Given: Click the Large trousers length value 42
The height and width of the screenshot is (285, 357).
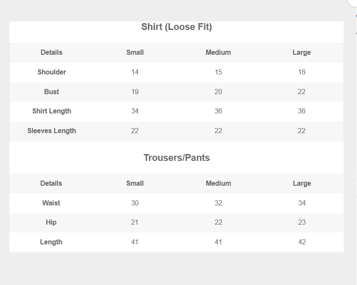Looking at the screenshot, I should [302, 242].
